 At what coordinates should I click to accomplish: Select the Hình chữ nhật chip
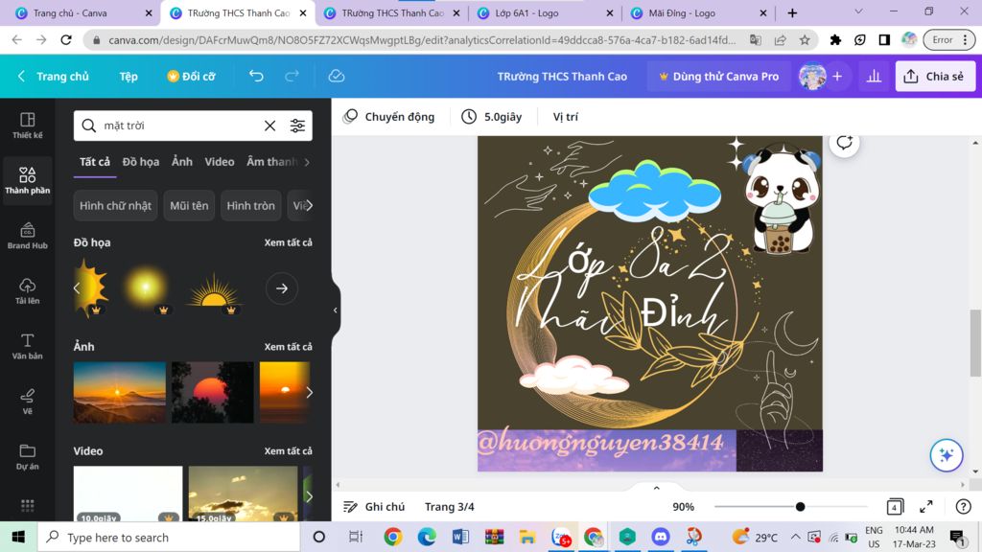[115, 205]
